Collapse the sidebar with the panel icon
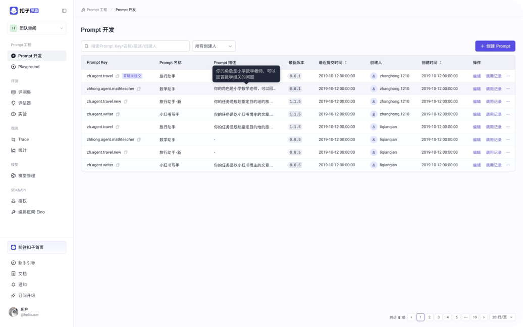Image resolution: width=523 pixels, height=327 pixels. click(x=64, y=11)
